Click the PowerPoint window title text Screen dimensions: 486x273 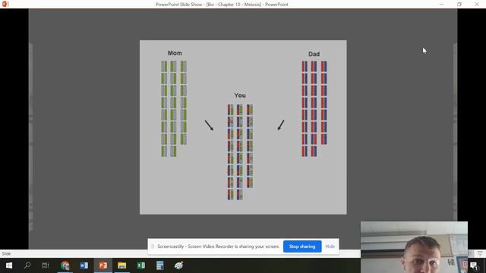(222, 5)
